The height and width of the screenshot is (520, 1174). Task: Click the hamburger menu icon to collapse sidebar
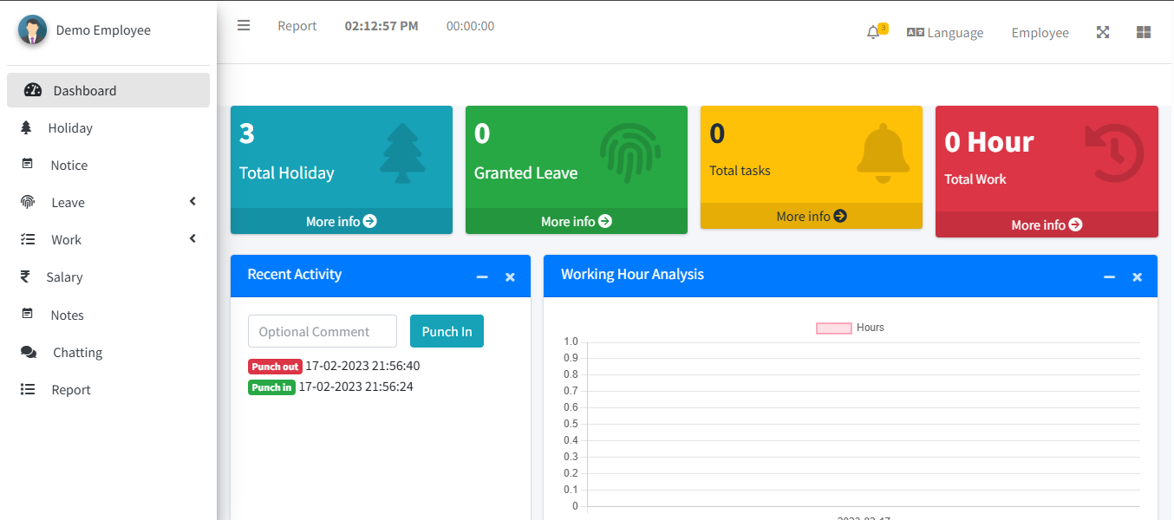point(244,26)
